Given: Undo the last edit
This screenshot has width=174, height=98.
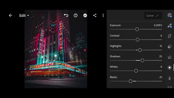Looking at the screenshot, I should [x=66, y=15].
